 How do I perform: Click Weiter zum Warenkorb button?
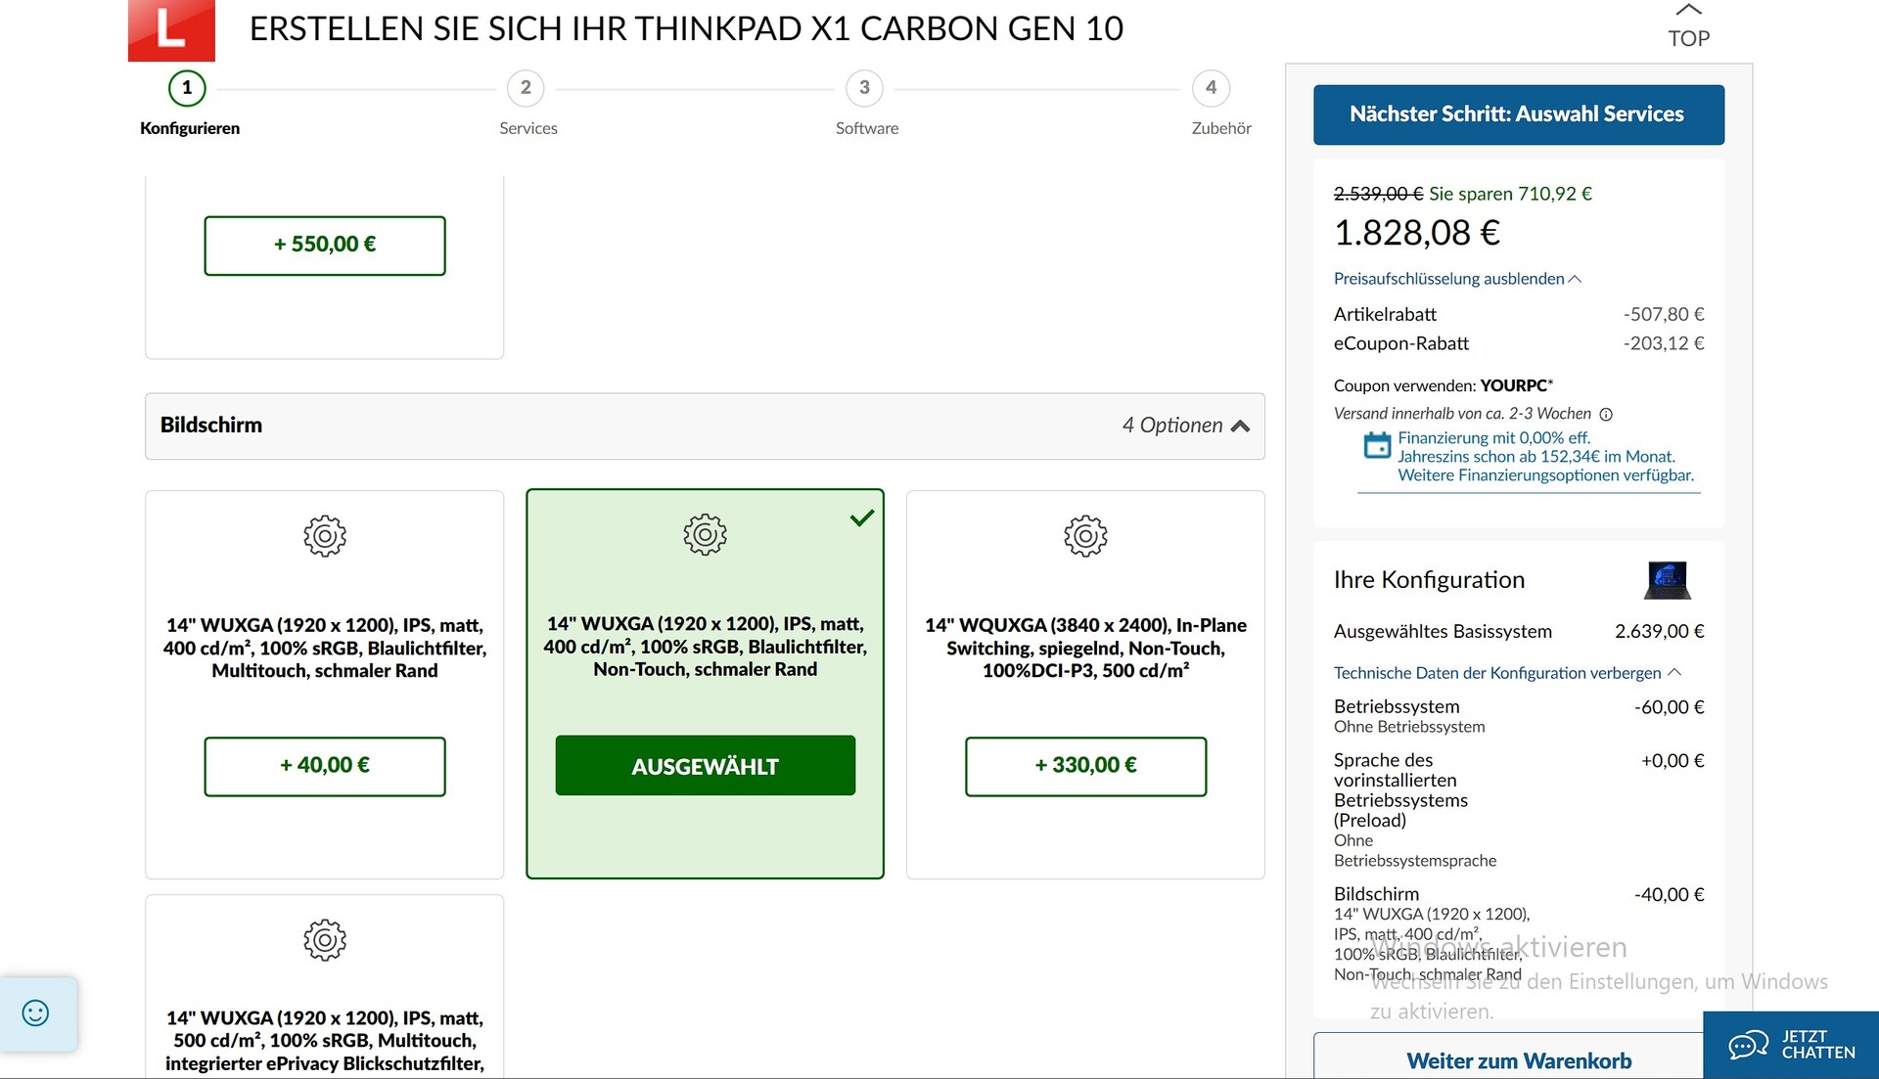coord(1518,1060)
